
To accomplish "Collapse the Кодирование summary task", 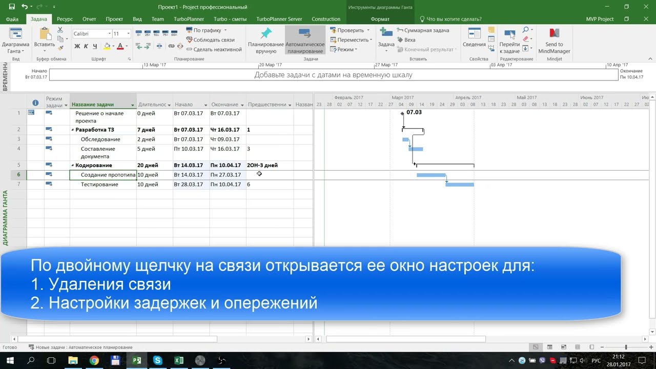I will 72,166.
